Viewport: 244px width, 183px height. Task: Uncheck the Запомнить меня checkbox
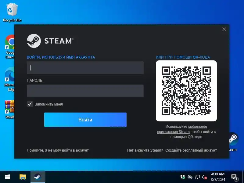[30, 104]
